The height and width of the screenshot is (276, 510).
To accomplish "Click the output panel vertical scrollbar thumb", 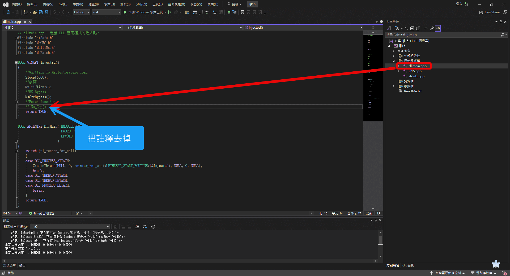I will pos(381,240).
